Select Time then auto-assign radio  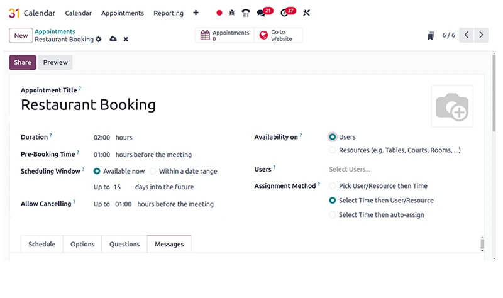point(333,215)
